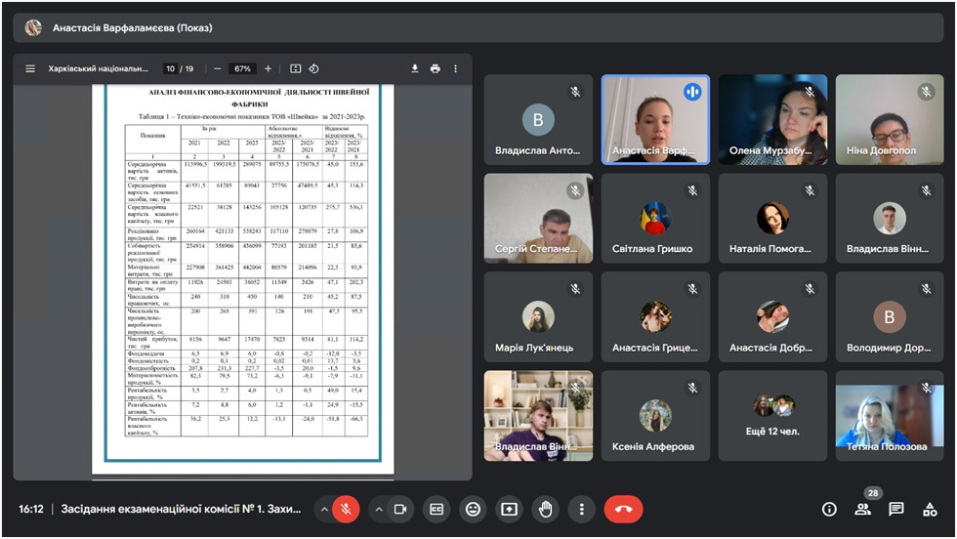
Task: Expand video settings arrow beside camera
Action: 378,509
